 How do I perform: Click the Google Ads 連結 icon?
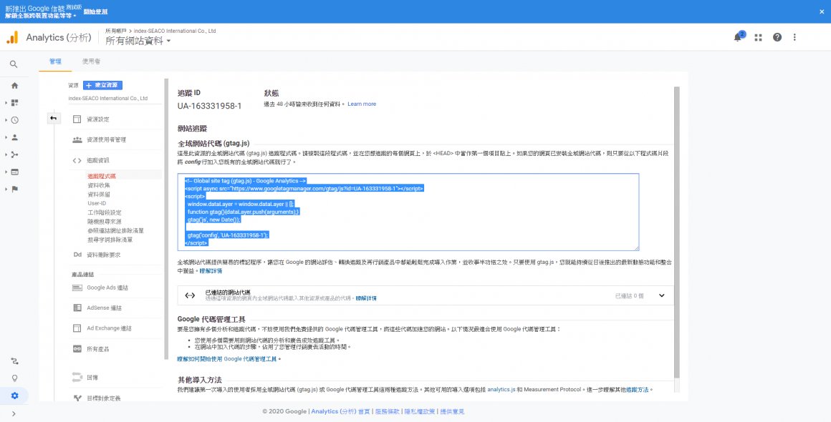[x=77, y=288]
